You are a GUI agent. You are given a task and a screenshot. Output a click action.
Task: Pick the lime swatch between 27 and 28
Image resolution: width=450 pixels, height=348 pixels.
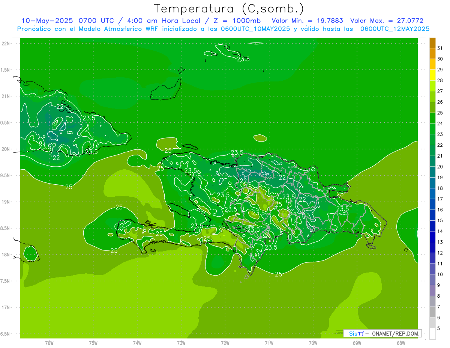tap(432, 86)
